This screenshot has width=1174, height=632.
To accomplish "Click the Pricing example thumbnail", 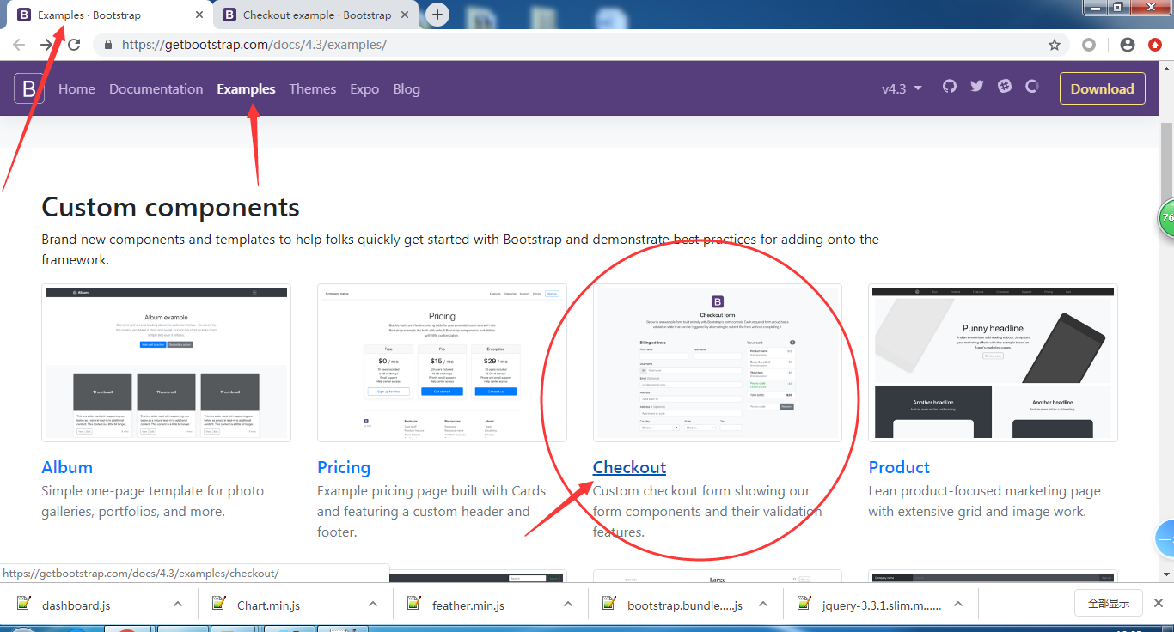I will tap(442, 362).
